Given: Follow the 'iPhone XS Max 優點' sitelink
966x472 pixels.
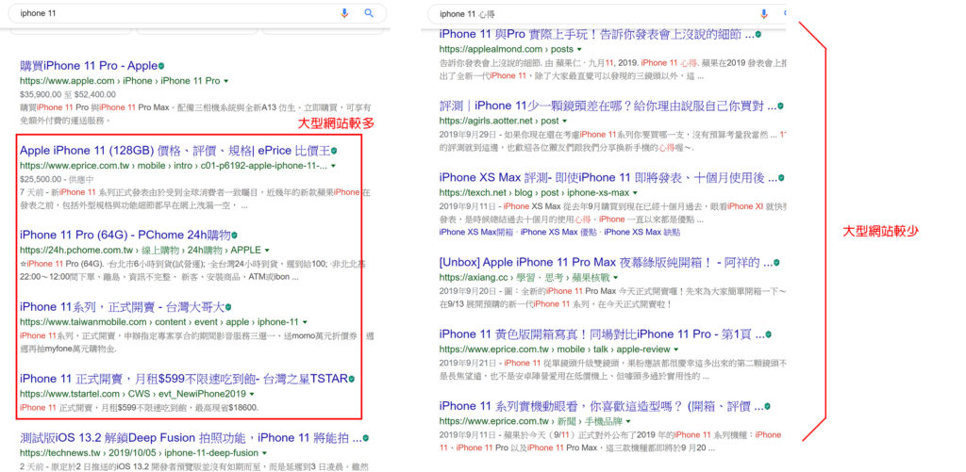Looking at the screenshot, I should pos(558,232).
